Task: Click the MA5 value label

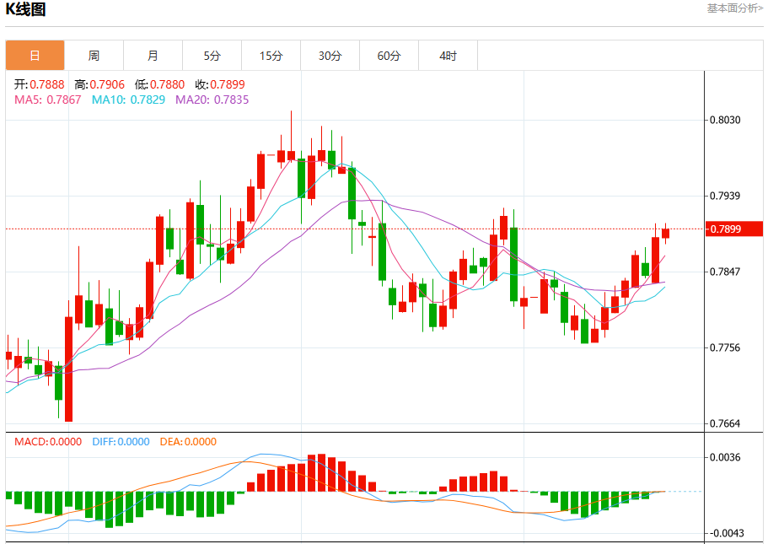Action: coord(47,100)
